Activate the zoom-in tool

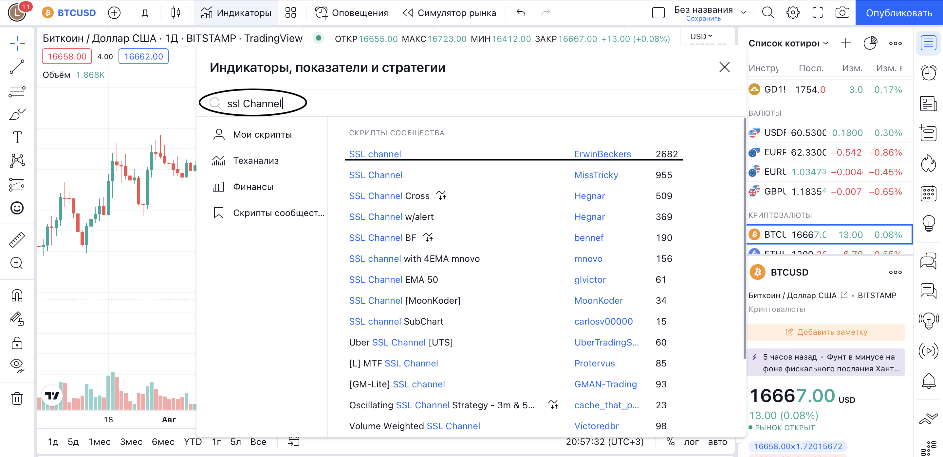point(17,263)
